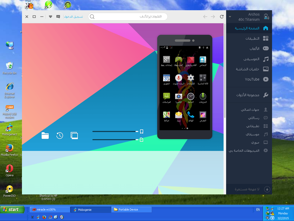Click the Maps app on phone screen

166,117
